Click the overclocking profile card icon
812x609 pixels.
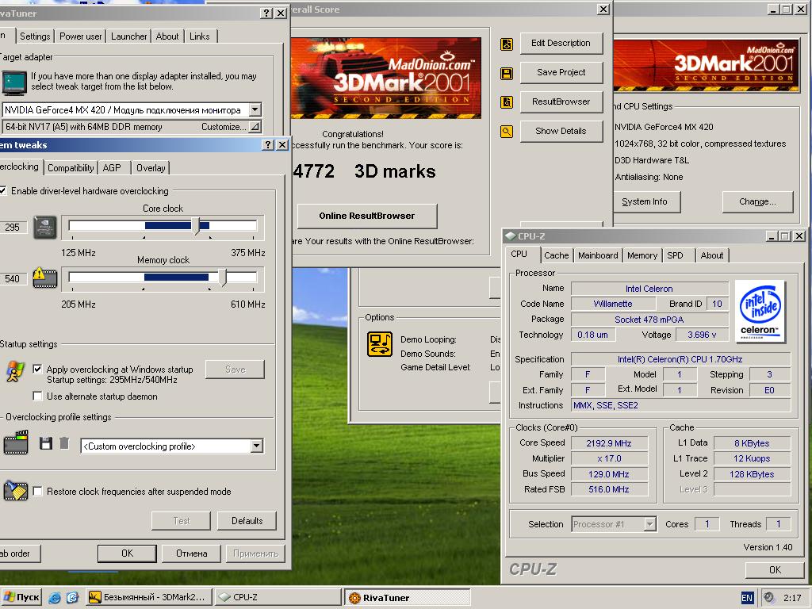16,442
